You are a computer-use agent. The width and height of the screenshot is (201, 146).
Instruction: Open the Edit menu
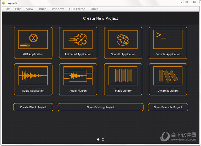[x=18, y=9]
